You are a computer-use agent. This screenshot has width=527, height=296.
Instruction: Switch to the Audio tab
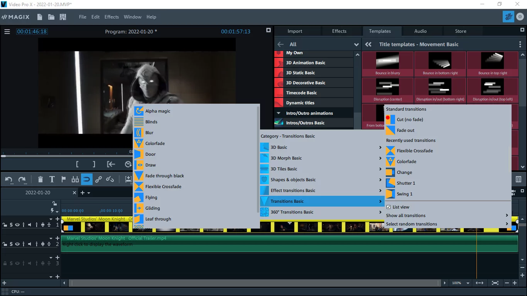tap(421, 31)
